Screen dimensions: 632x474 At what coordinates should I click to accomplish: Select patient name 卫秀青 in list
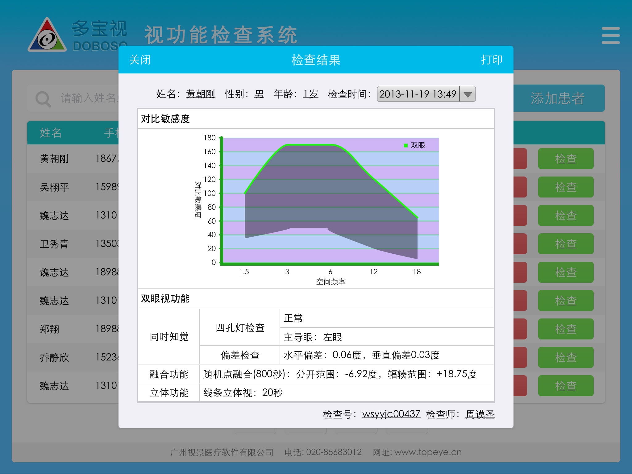[54, 244]
